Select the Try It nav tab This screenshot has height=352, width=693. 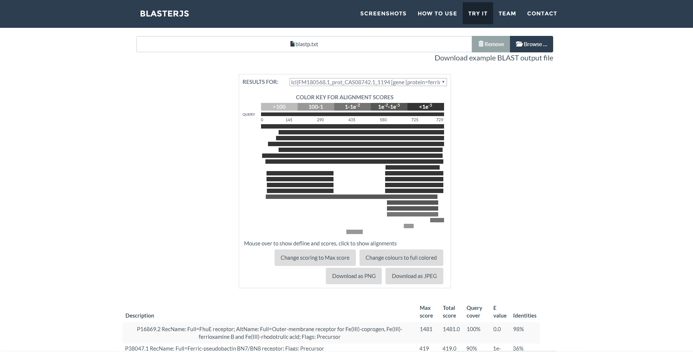click(477, 14)
